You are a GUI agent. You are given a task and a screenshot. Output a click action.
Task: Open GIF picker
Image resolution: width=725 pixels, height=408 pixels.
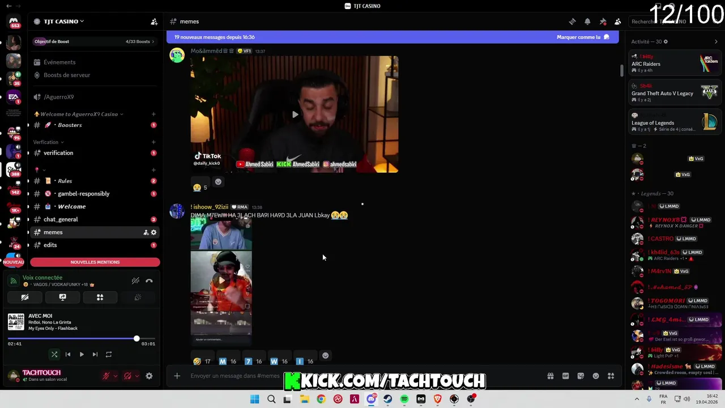[x=565, y=376]
